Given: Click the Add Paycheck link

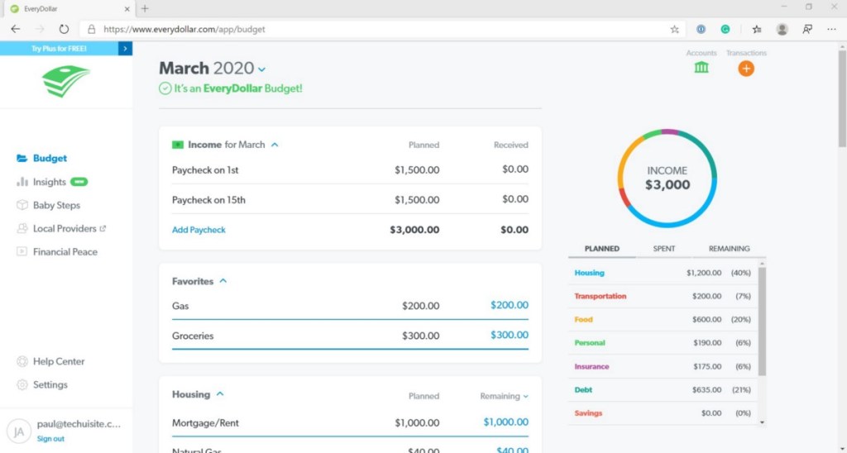Looking at the screenshot, I should click(199, 230).
